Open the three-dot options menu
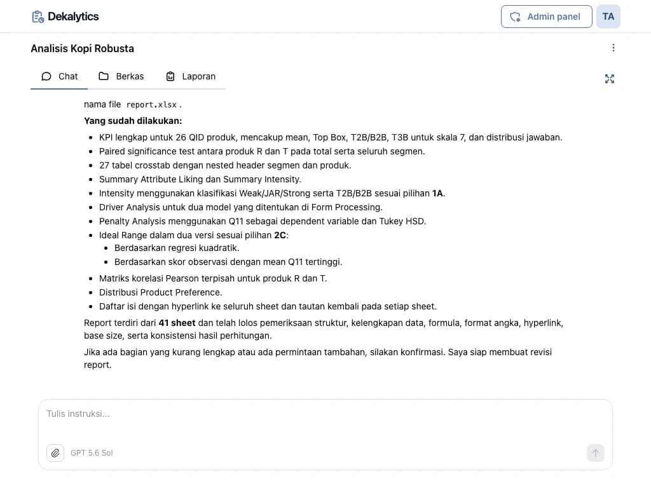651x488 pixels. point(613,48)
